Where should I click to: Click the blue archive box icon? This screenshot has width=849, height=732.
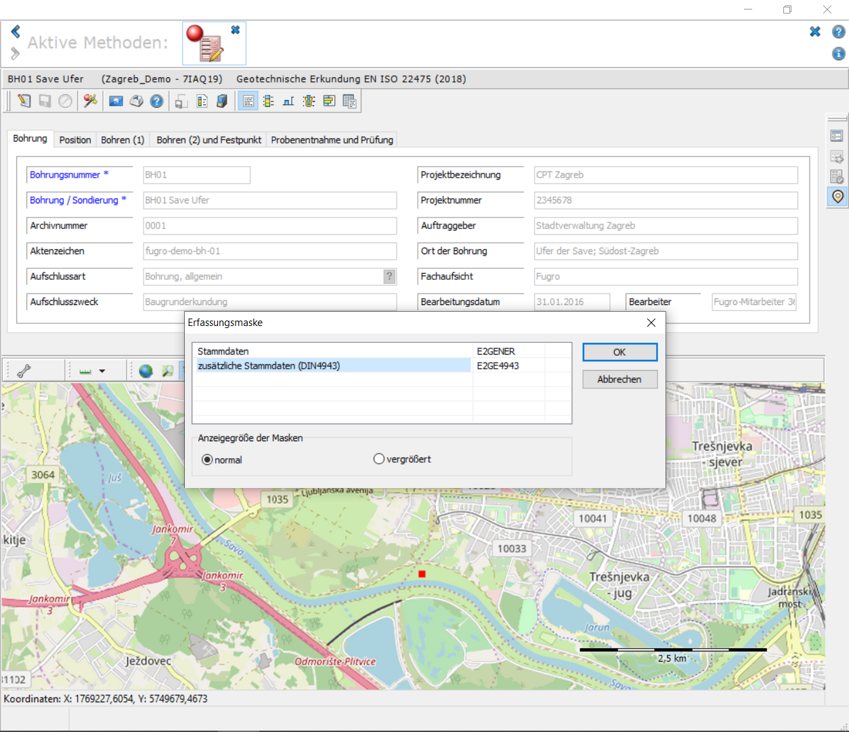[222, 101]
